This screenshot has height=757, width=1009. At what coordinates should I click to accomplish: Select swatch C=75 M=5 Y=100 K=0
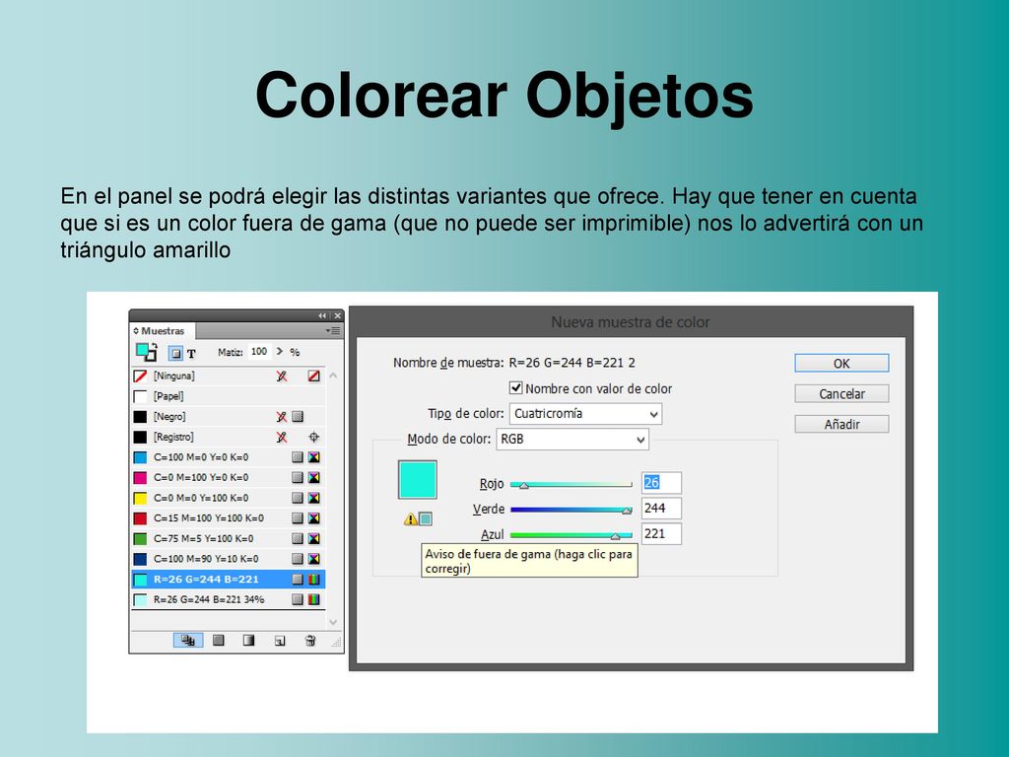(x=229, y=539)
